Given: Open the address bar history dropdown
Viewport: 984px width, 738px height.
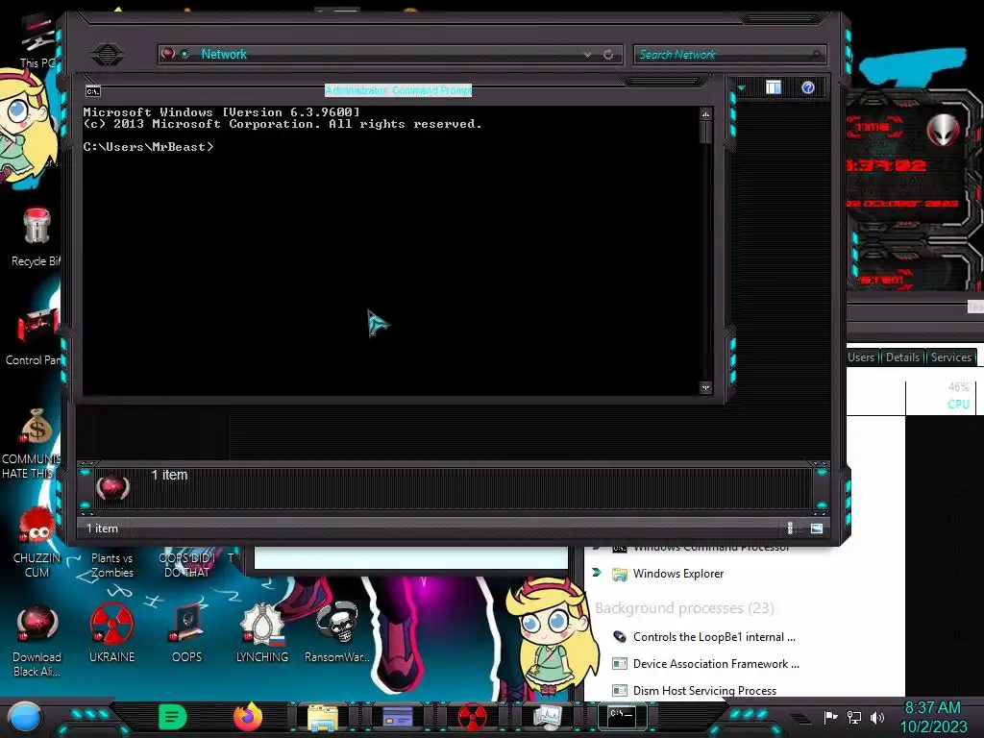Looking at the screenshot, I should [x=587, y=55].
